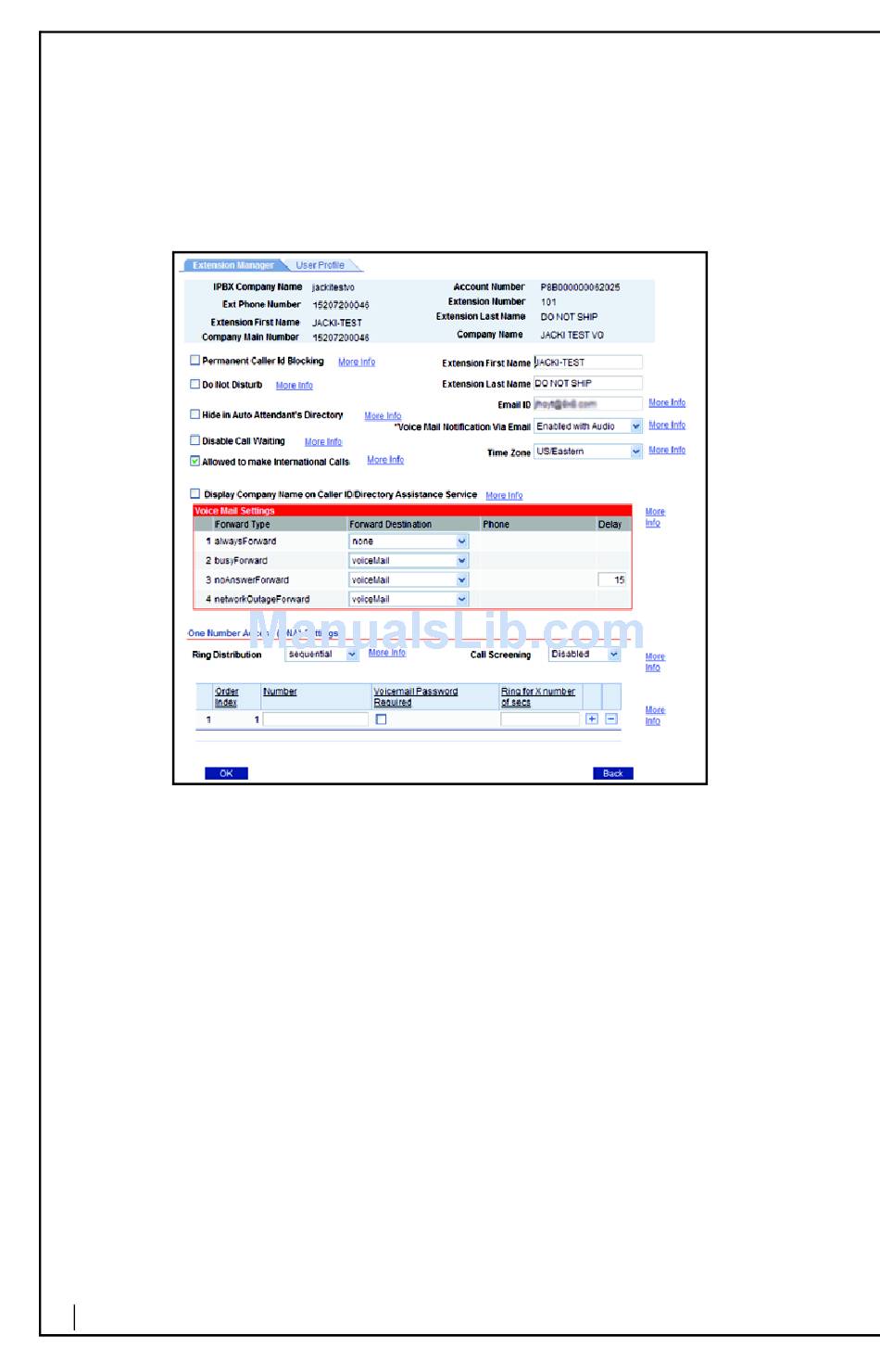Viewport: 880px width, 1361px height.
Task: Click Company Name value JACKI TEST VO
Action: (572, 336)
